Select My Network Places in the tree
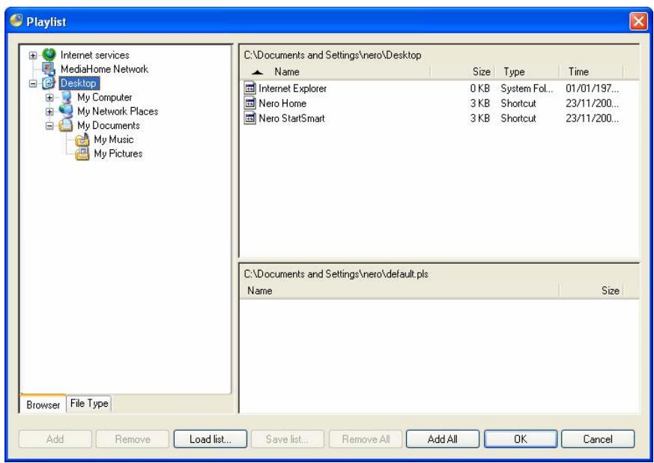This screenshot has height=463, width=654. [118, 112]
